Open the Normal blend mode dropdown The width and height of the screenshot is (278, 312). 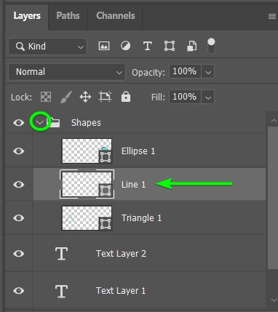[67, 72]
